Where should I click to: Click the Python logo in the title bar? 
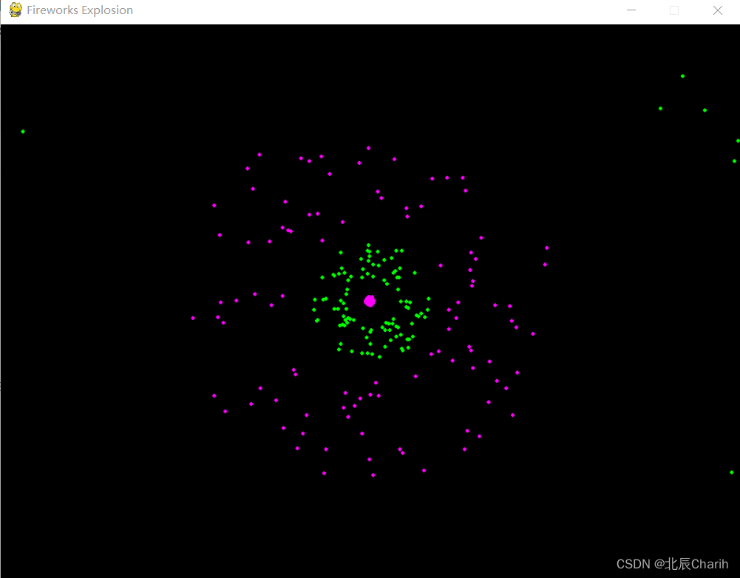pyautogui.click(x=15, y=10)
